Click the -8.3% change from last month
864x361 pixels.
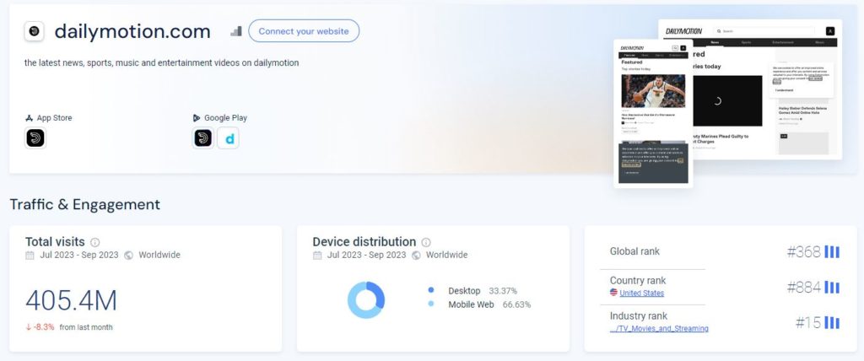44,326
